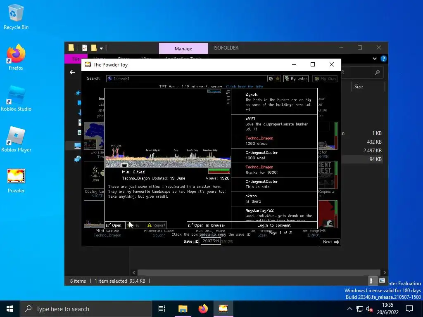The width and height of the screenshot is (423, 317).
Task: Select the file row sized 2 497 KB
Action: (362, 150)
